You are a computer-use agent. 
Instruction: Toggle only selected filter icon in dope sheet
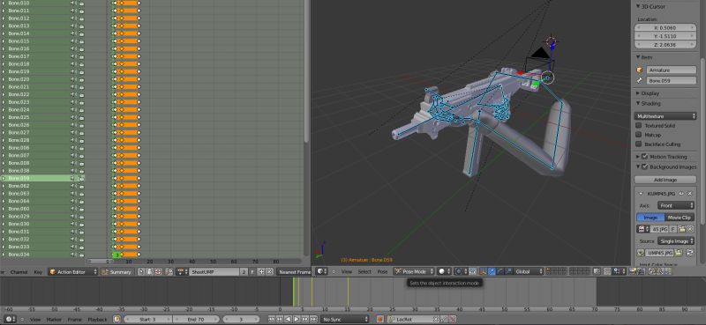140,272
